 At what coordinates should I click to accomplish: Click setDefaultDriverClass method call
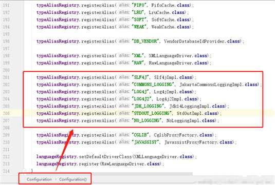point(105,156)
